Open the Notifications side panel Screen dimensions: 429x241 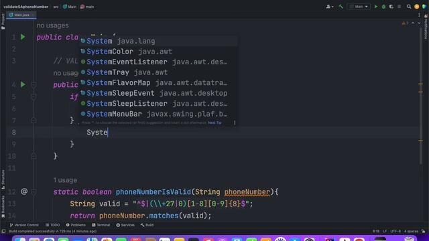click(426, 27)
